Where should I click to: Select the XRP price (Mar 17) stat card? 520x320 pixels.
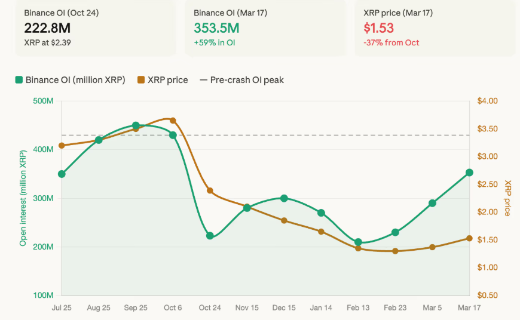pos(435,27)
